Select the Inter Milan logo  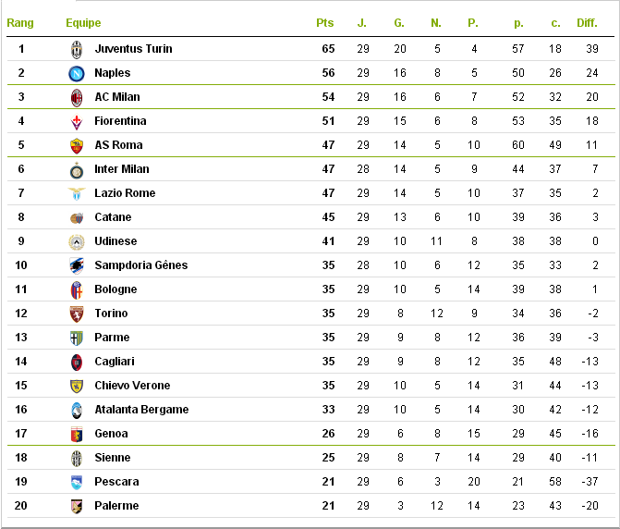[x=77, y=170]
